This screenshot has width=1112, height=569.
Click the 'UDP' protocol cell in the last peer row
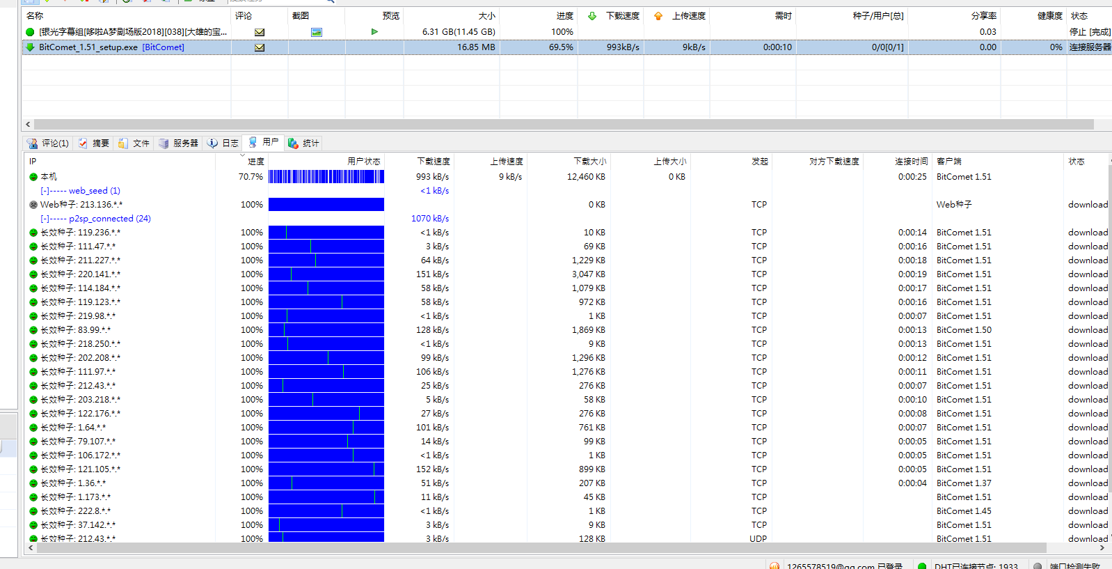[x=758, y=539]
